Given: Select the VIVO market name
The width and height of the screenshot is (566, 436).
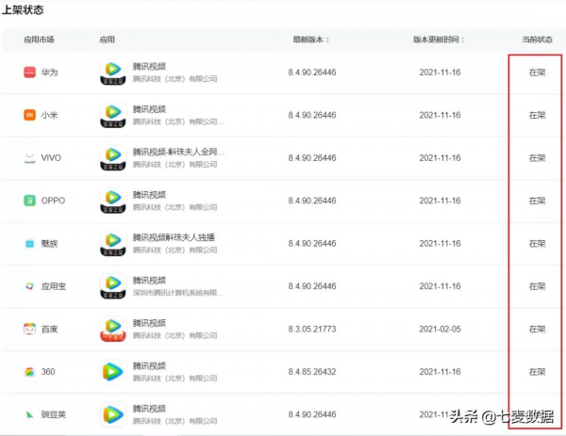Looking at the screenshot, I should coord(51,158).
